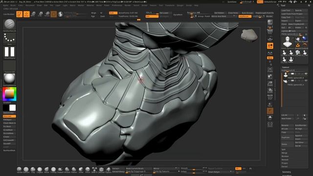Select the hPolish brush
The width and height of the screenshot is (313, 176).
(67, 170)
